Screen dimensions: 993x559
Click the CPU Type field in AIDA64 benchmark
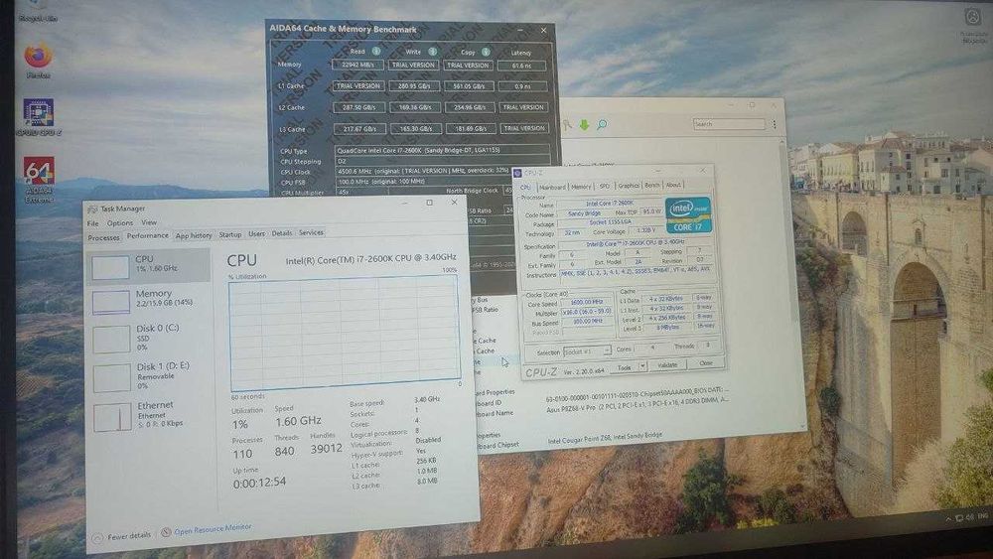click(x=442, y=151)
